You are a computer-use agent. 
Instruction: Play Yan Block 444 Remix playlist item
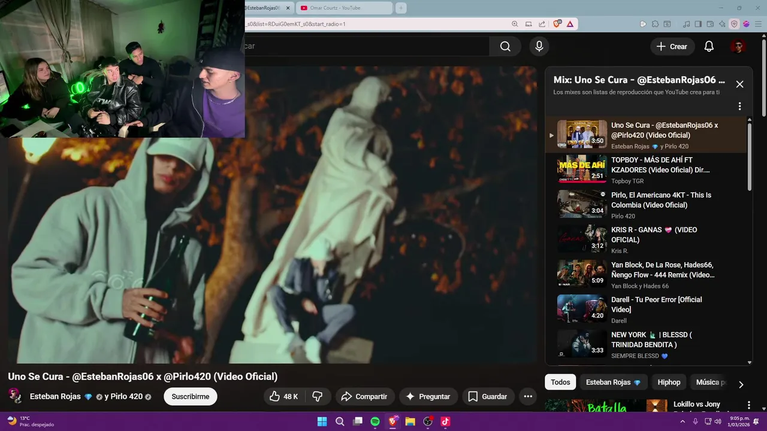pos(647,274)
